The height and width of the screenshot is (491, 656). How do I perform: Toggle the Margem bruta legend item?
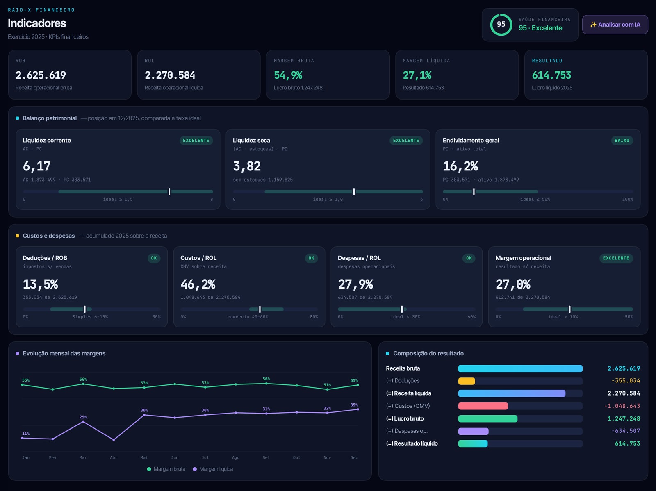coord(166,469)
